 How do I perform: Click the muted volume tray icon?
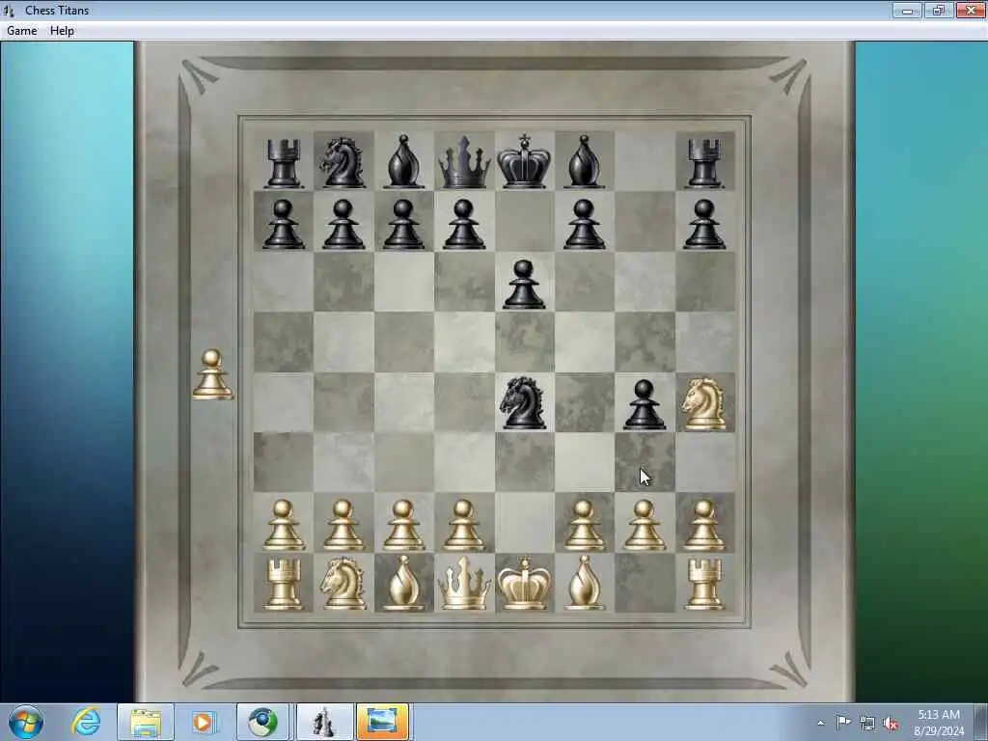(891, 723)
